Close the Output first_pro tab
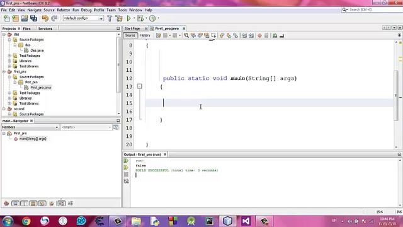Viewport: 403px width, 227px height. pyautogui.click(x=165, y=154)
